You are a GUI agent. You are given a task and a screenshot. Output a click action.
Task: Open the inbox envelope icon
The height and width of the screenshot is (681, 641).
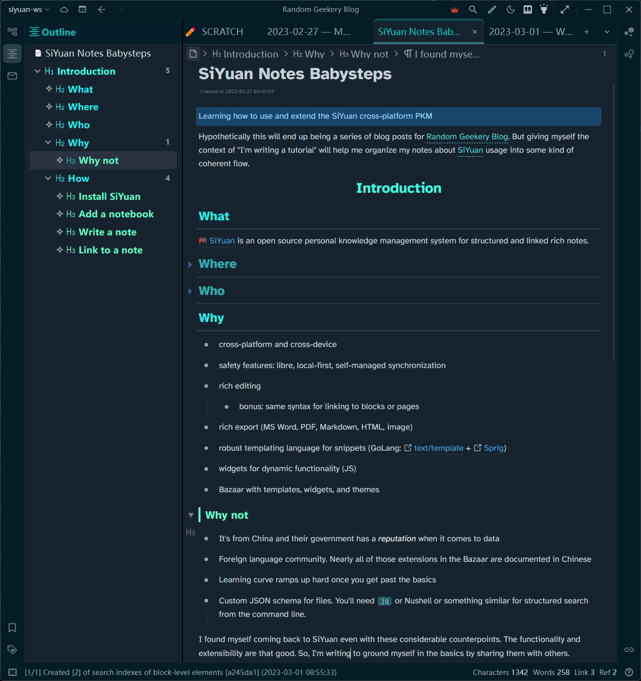[13, 76]
